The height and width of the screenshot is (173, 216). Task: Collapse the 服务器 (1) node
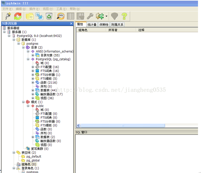[4, 32]
